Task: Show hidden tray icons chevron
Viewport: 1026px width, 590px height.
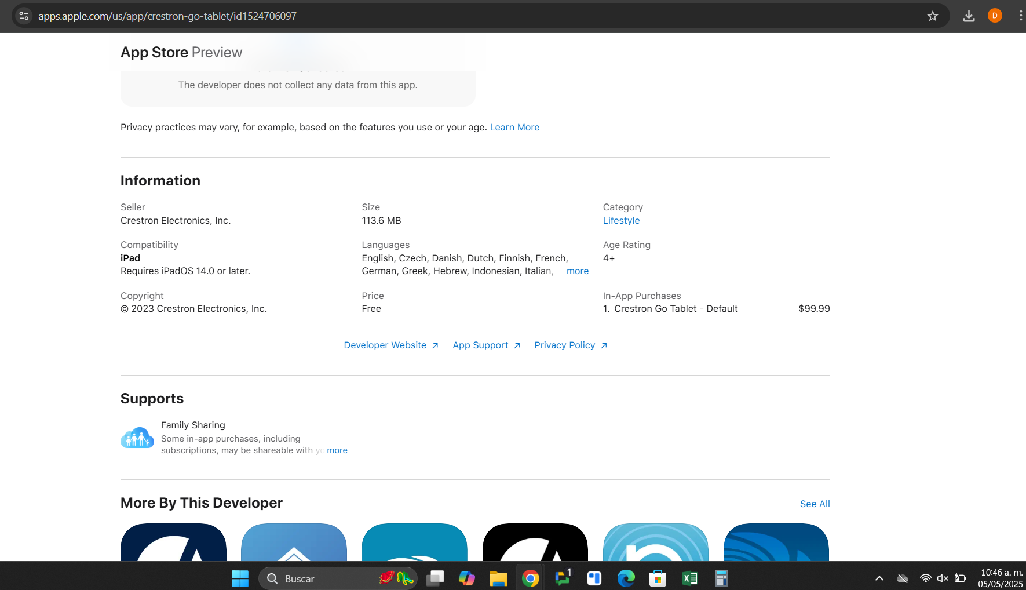Action: coord(879,578)
